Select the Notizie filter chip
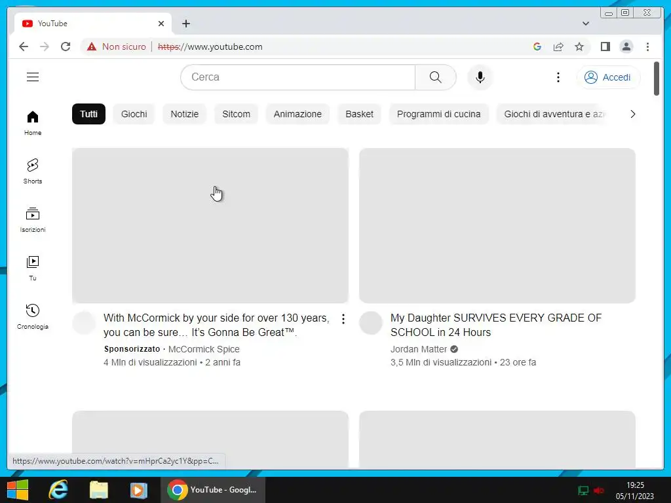The image size is (671, 503). [184, 114]
